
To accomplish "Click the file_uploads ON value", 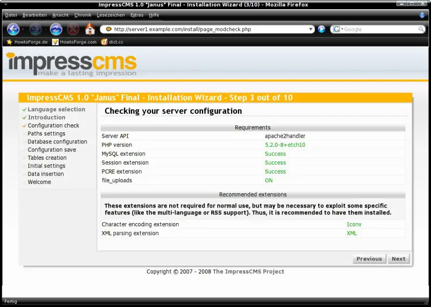I will (268, 181).
